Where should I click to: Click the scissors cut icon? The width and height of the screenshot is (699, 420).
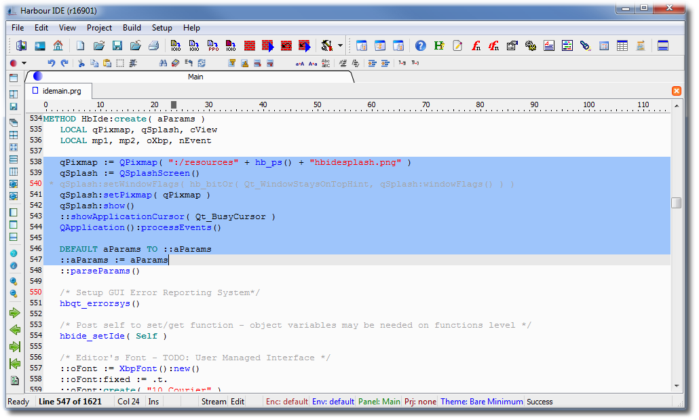coord(81,63)
